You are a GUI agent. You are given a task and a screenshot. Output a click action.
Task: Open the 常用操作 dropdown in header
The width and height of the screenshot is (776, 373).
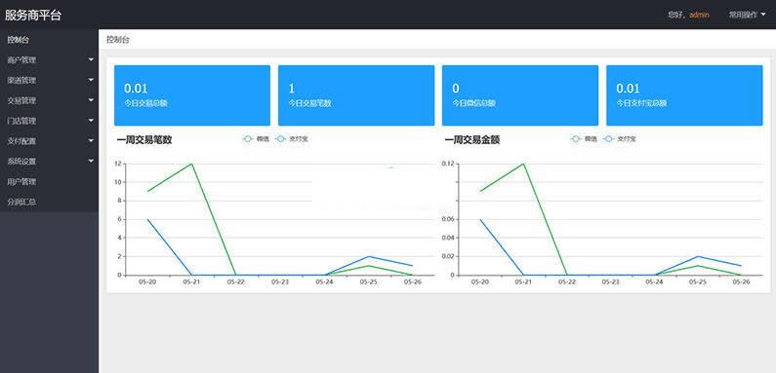pyautogui.click(x=747, y=15)
